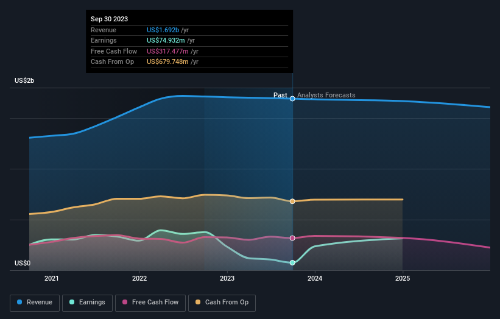This screenshot has height=319, width=500.
Task: Click the teal Earnings data point marker
Action: pyautogui.click(x=292, y=263)
